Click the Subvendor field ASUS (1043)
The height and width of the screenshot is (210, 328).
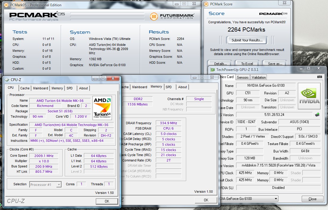tap(299, 122)
